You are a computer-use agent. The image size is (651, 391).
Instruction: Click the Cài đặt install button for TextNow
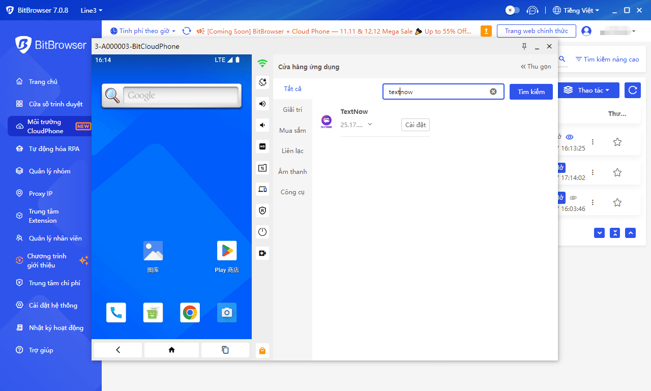(x=415, y=125)
